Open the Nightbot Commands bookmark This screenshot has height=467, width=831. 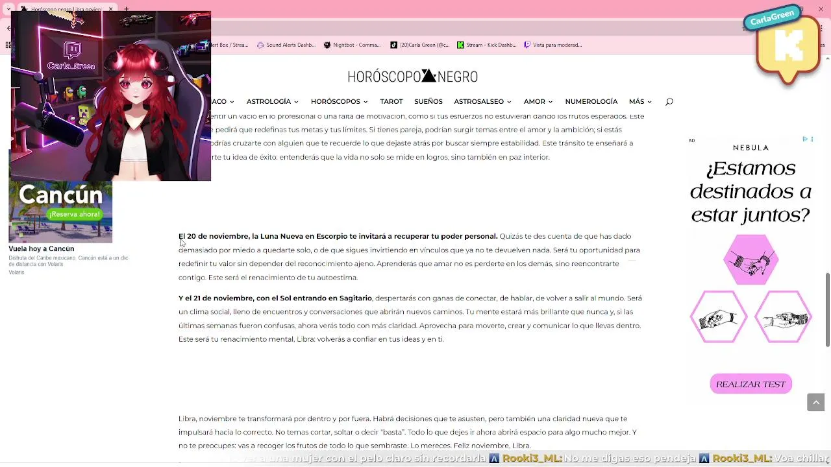(x=352, y=45)
